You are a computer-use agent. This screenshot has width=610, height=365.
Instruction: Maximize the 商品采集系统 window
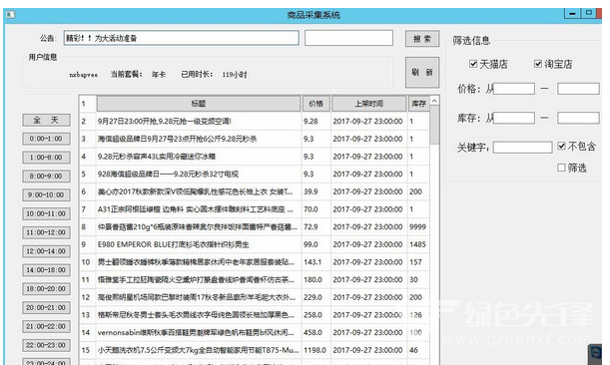(x=589, y=13)
